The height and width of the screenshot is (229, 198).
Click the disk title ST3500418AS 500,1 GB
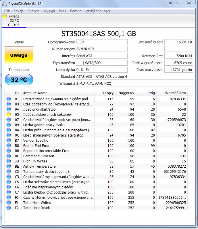(x=99, y=34)
